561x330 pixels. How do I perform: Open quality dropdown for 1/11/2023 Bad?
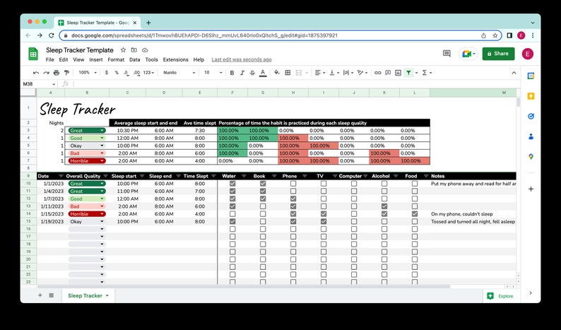coord(102,206)
